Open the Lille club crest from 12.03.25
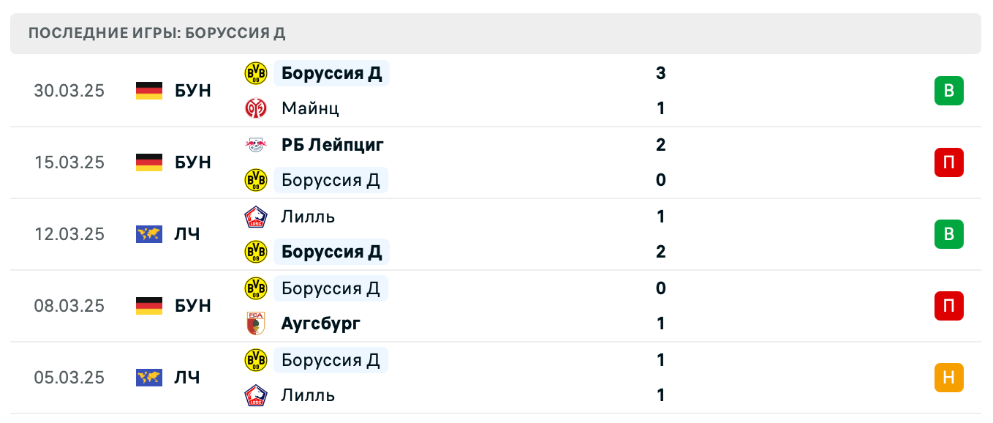The height and width of the screenshot is (423, 993). pyautogui.click(x=255, y=216)
